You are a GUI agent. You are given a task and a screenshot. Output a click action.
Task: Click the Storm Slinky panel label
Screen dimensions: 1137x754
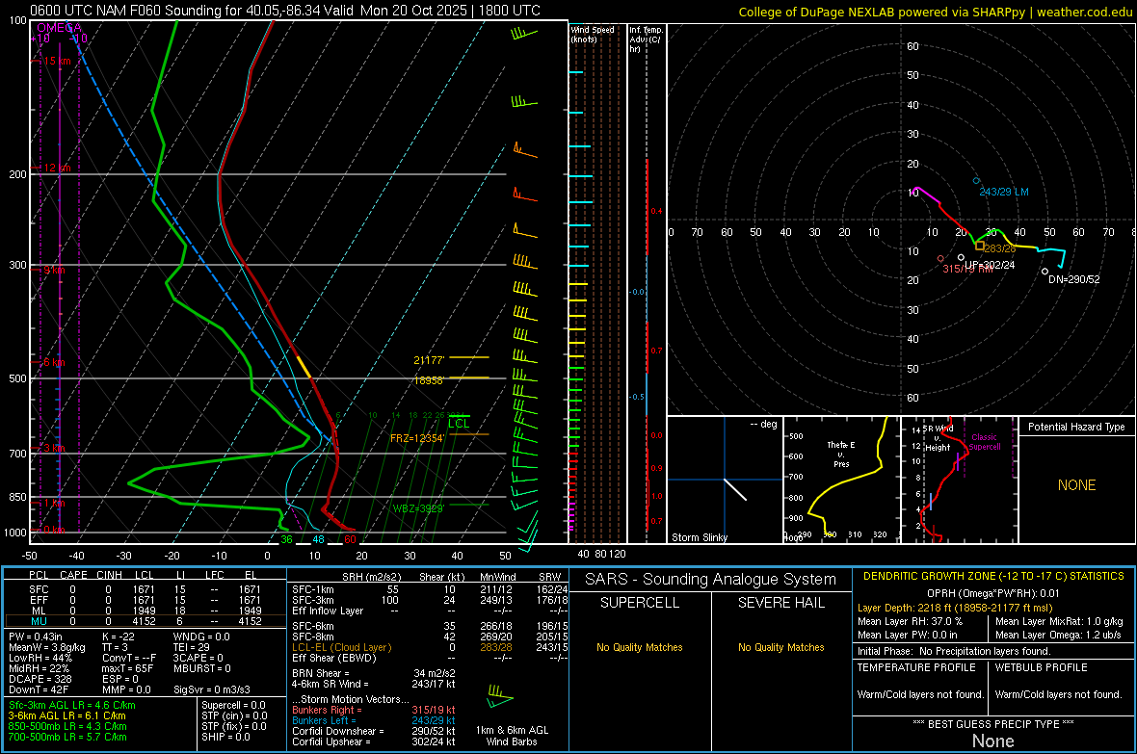(x=699, y=537)
